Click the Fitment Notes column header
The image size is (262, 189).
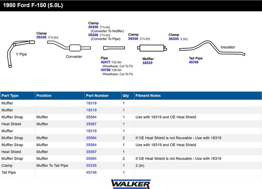[148, 96]
